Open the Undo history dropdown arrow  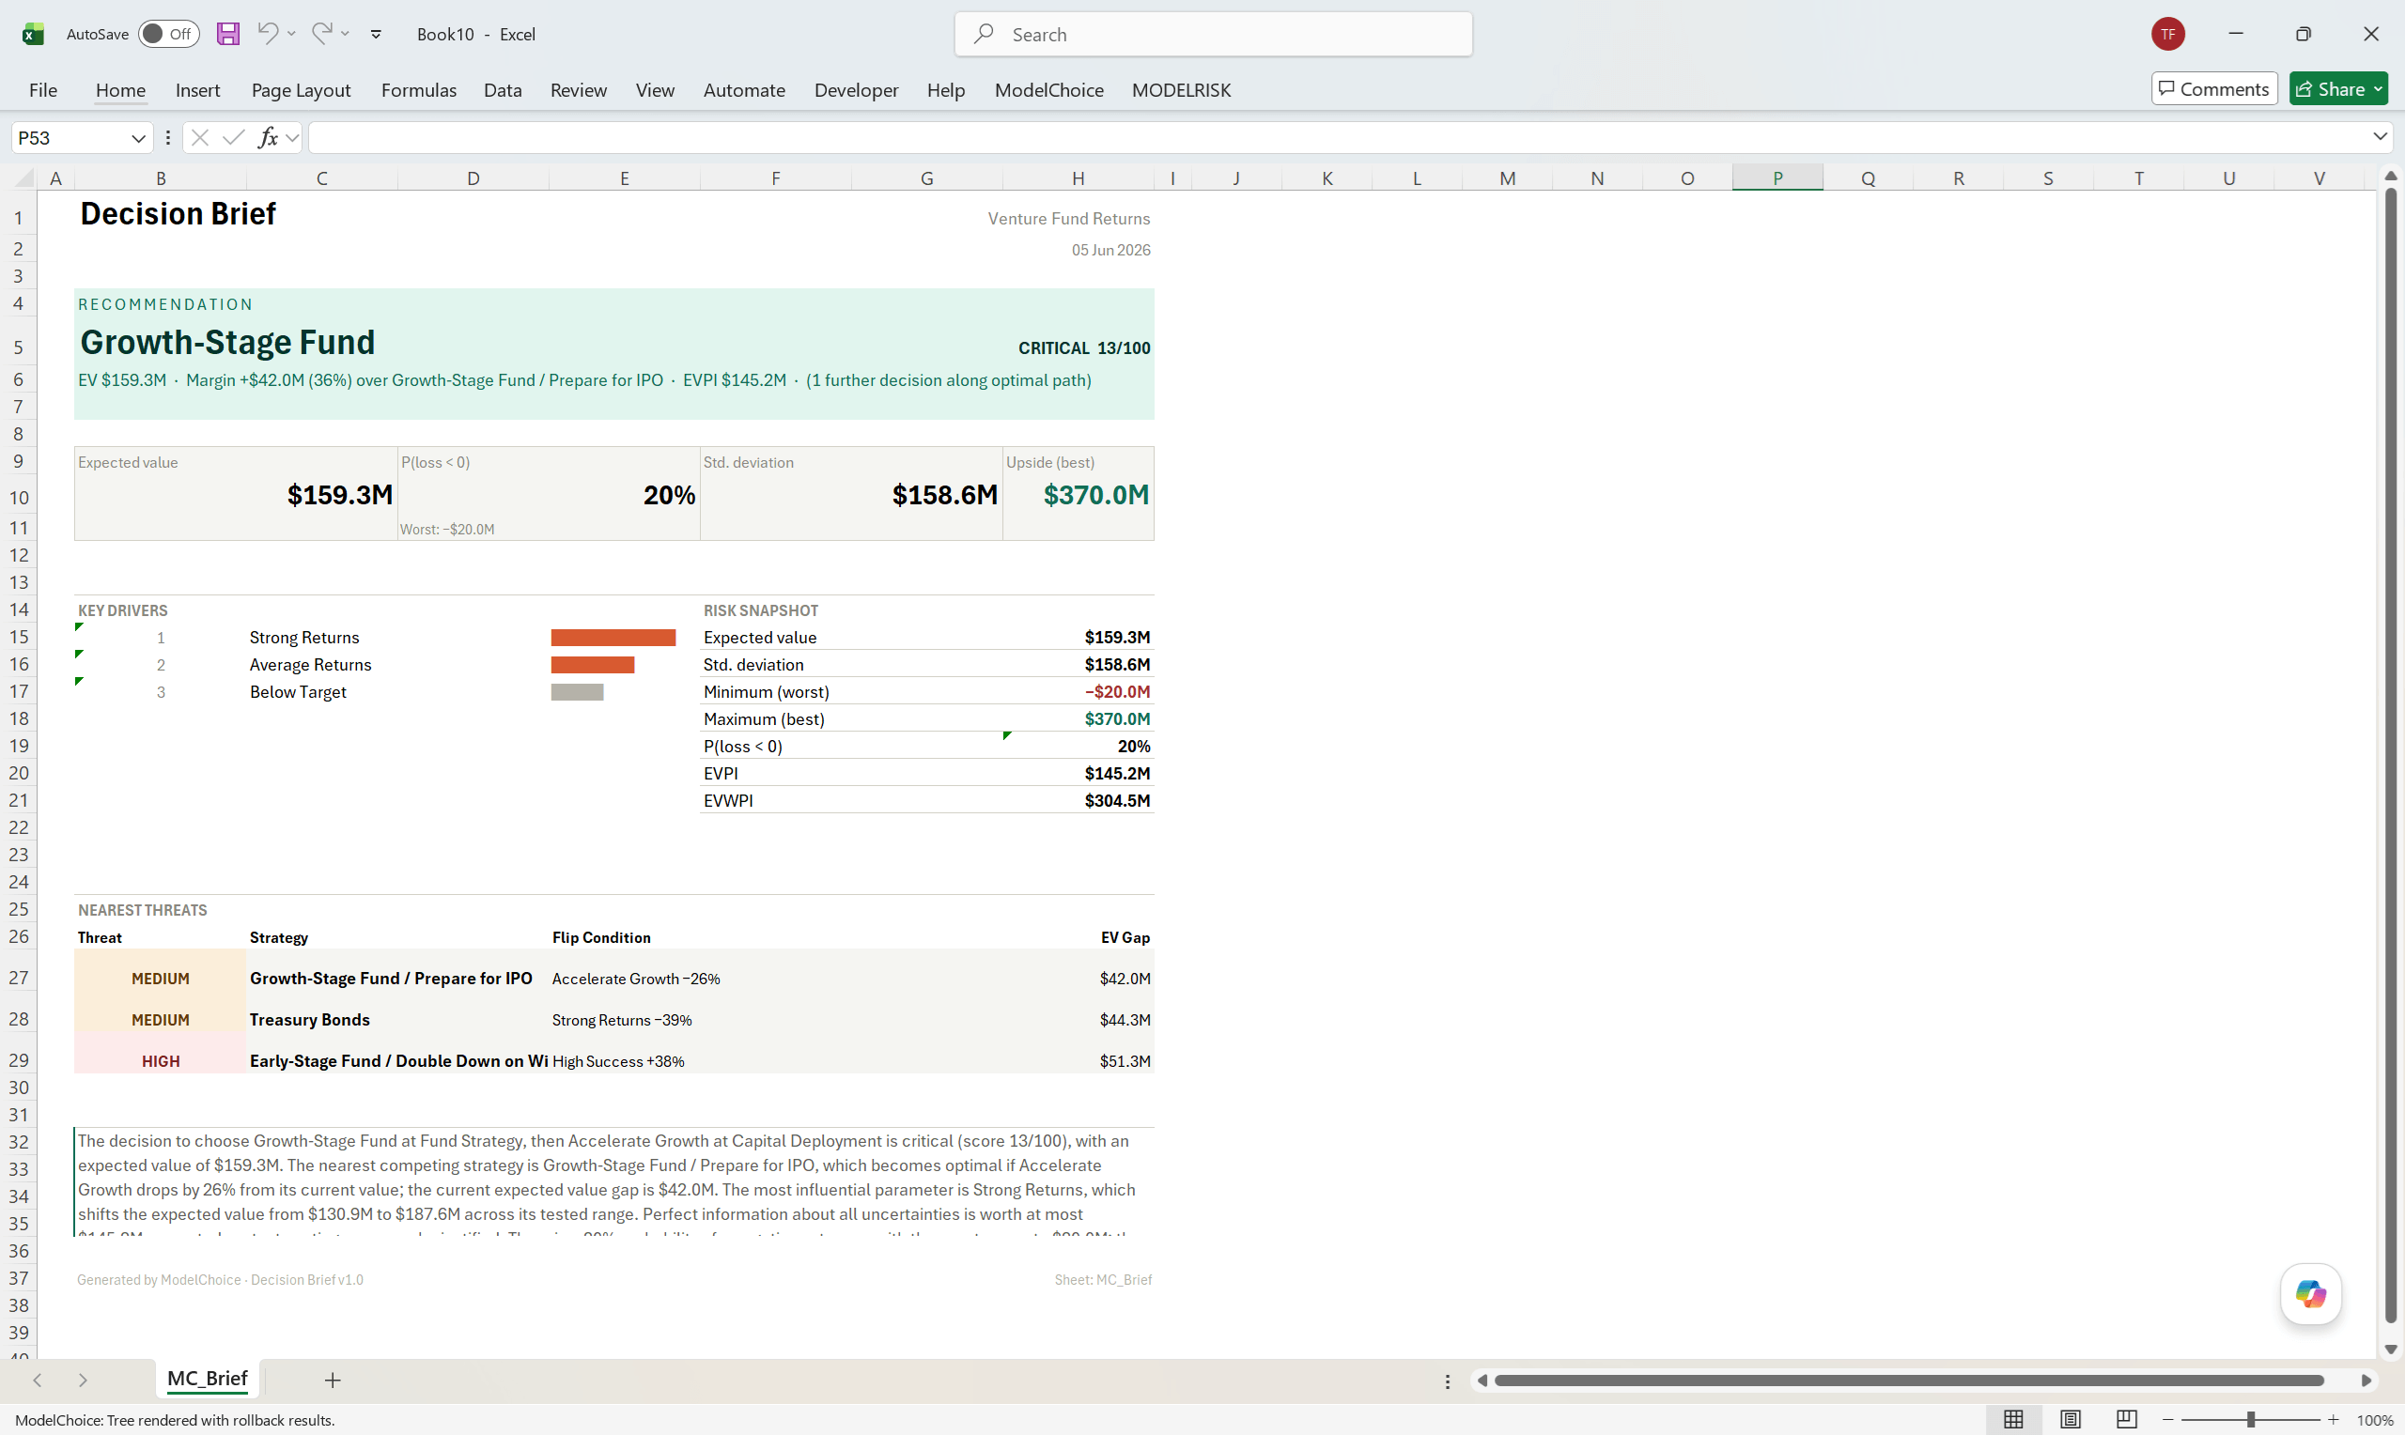pyautogui.click(x=291, y=34)
